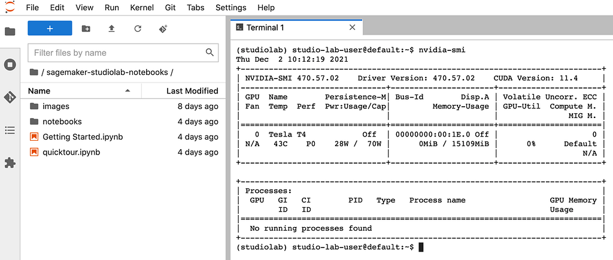Image resolution: width=613 pixels, height=260 pixels.
Task: Open the Help menu
Action: (266, 7)
